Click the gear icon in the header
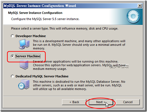Screen dimensions: 147x112 tap(133, 16)
